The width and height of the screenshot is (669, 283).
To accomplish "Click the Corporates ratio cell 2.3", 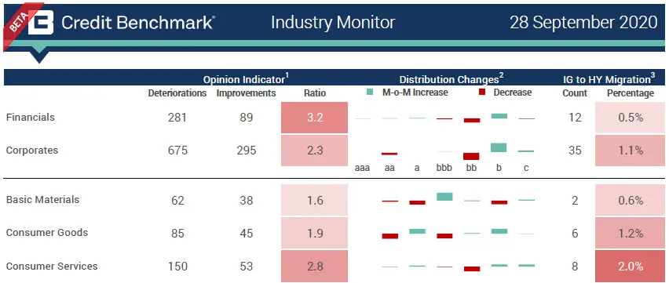I will [x=314, y=151].
